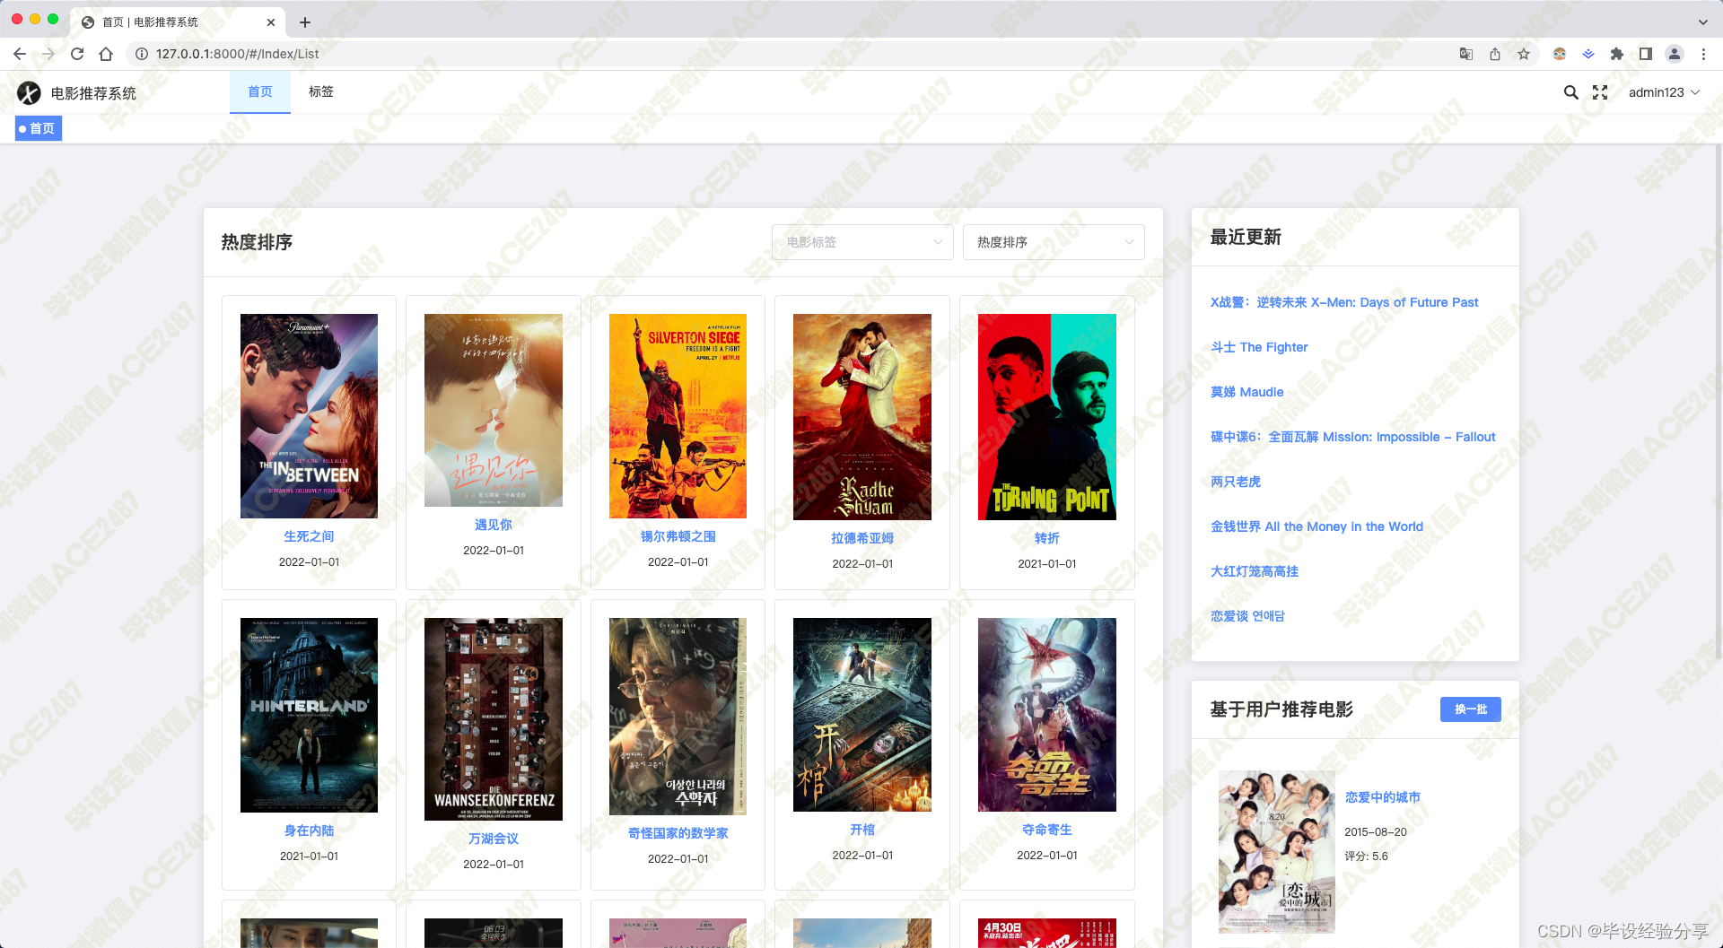This screenshot has height=948, width=1723.
Task: Open 莫娣 Maudie link
Action: tap(1246, 392)
